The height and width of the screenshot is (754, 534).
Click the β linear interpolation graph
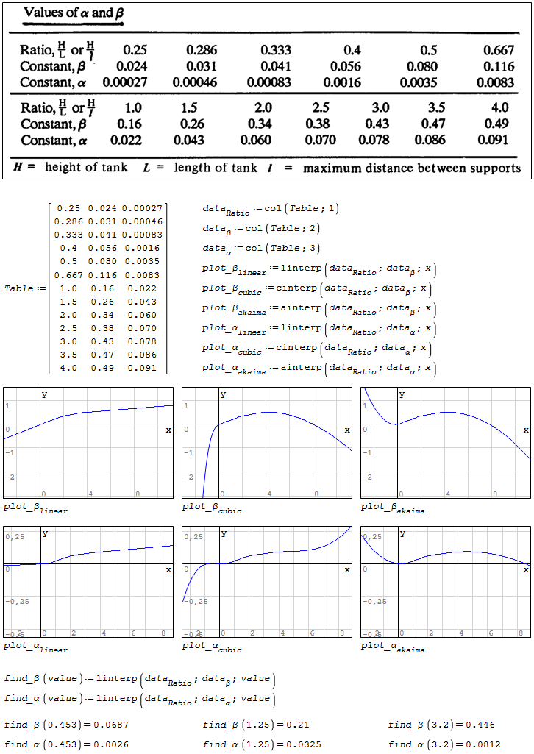click(x=88, y=443)
